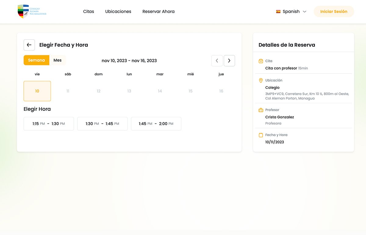Expand language selector chevron
The height and width of the screenshot is (235, 366).
(x=304, y=12)
